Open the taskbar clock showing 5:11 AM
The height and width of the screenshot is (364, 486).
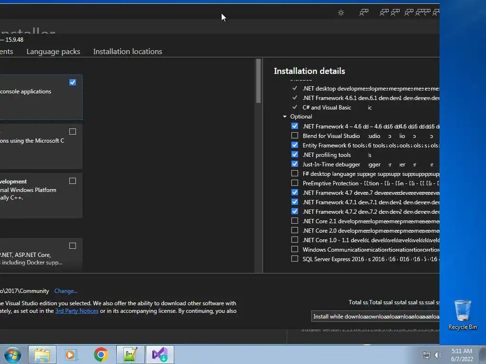click(462, 355)
